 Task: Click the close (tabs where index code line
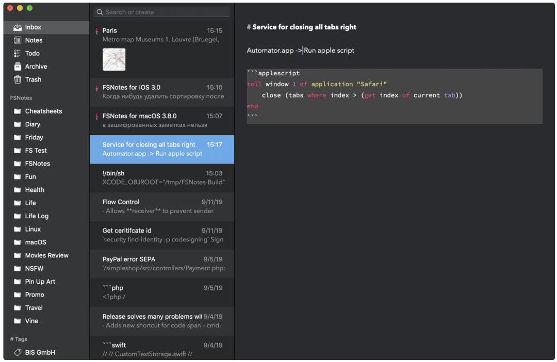(362, 95)
